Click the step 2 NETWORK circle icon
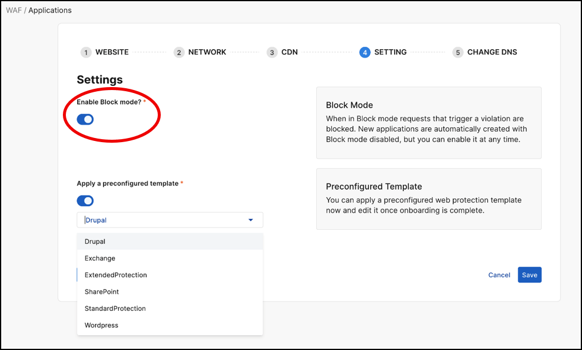Viewport: 582px width, 350px height. [x=179, y=53]
